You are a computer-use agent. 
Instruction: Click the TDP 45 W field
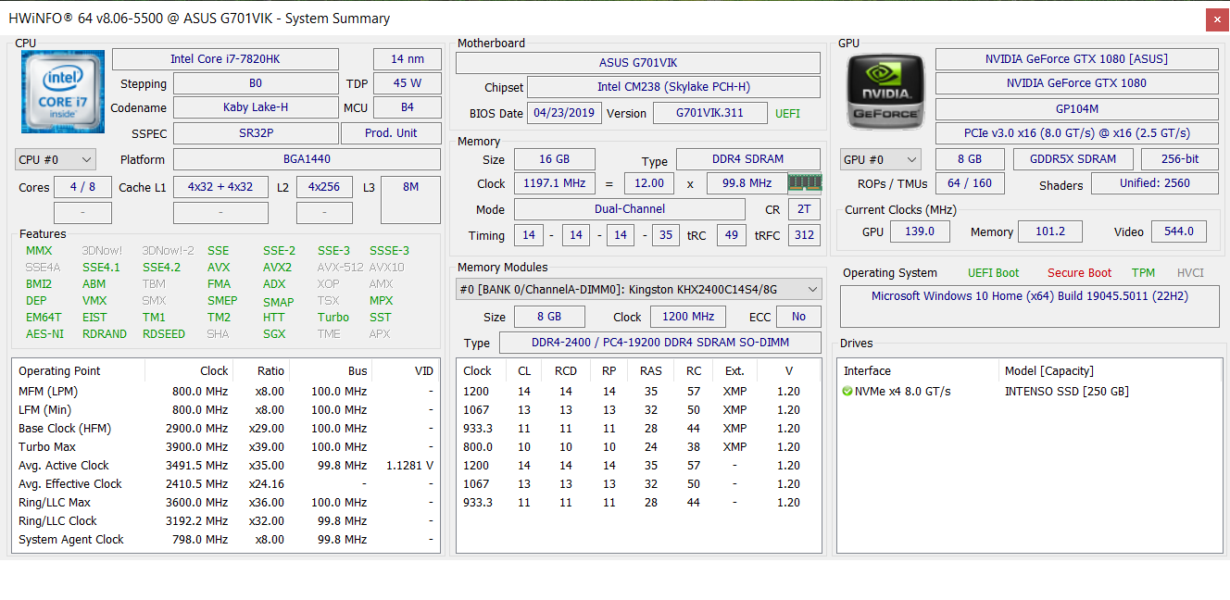point(408,83)
